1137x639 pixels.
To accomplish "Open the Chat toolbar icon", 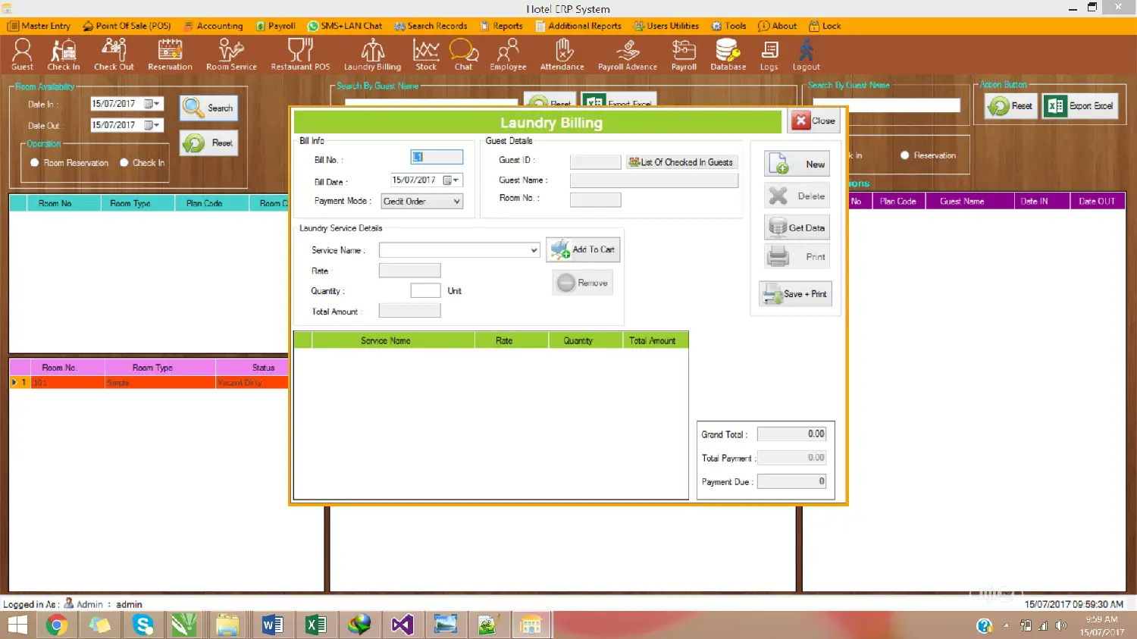I will click(x=463, y=54).
